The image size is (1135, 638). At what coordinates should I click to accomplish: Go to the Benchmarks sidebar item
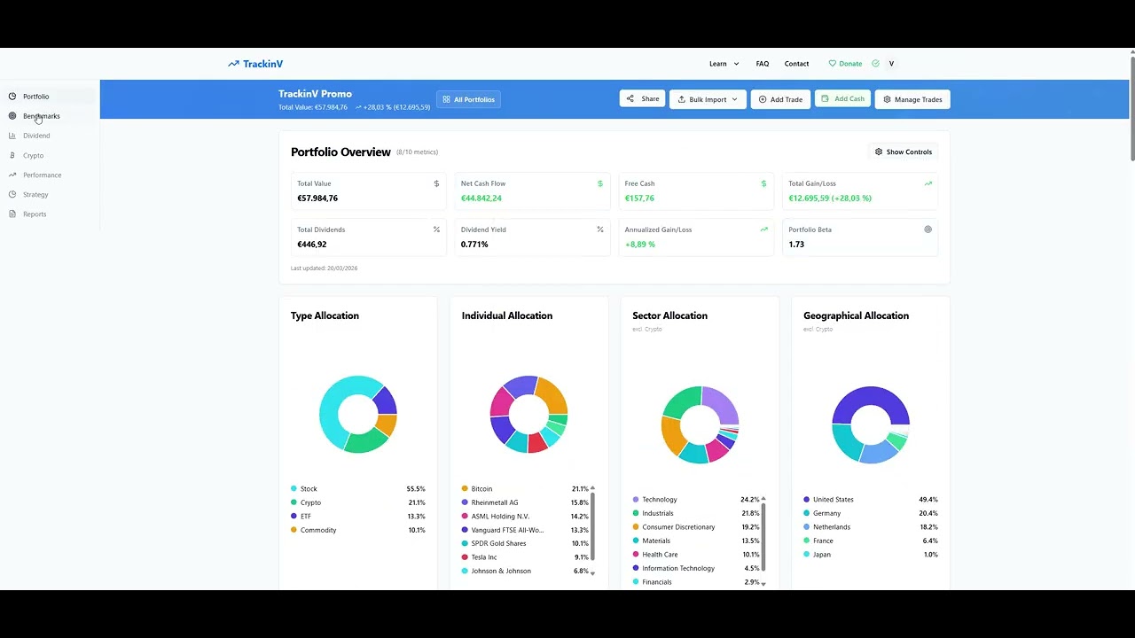[x=41, y=116]
